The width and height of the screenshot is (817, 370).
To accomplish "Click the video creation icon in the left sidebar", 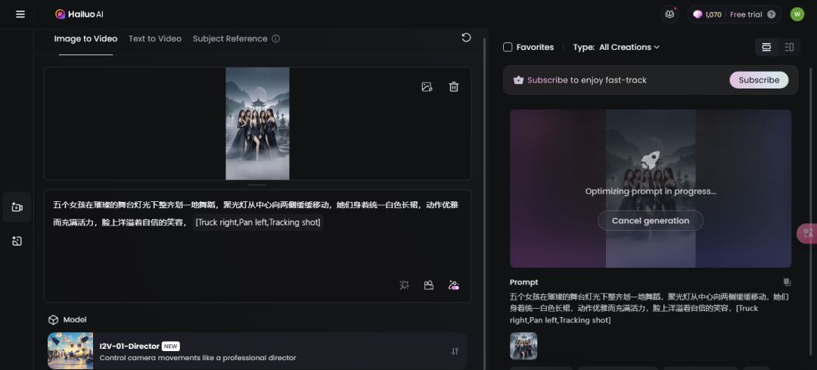I will (x=17, y=207).
